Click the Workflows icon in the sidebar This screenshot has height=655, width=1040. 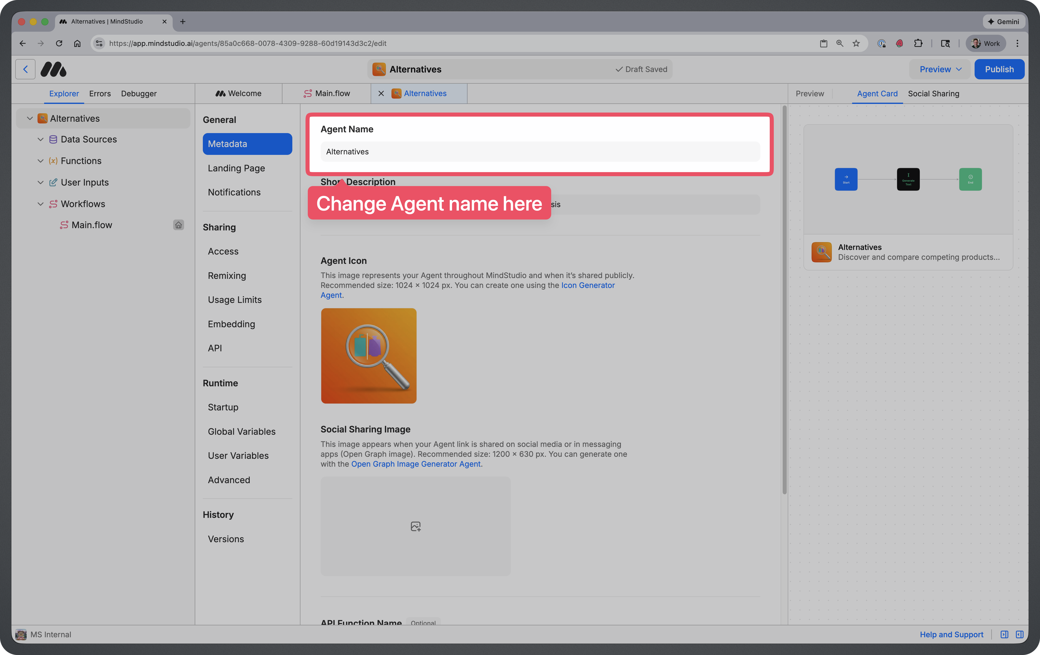[x=53, y=204]
